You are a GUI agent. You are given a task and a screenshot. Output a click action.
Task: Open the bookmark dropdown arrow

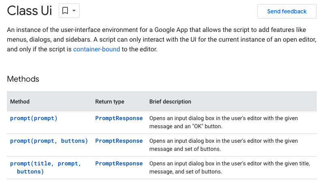pyautogui.click(x=74, y=11)
